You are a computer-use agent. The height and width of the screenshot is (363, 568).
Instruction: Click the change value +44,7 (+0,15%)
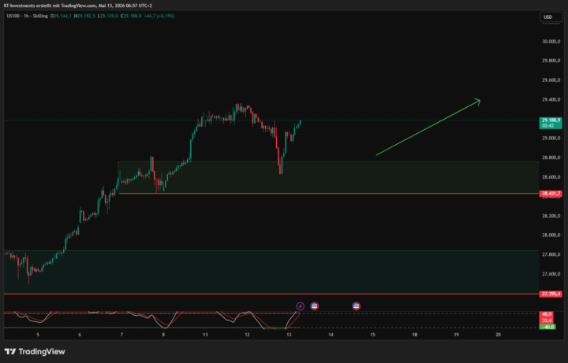159,16
